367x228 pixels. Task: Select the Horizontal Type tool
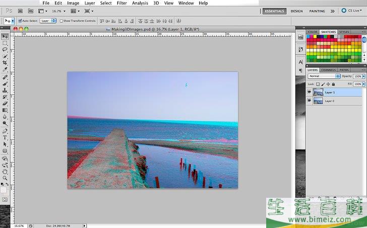click(5, 137)
